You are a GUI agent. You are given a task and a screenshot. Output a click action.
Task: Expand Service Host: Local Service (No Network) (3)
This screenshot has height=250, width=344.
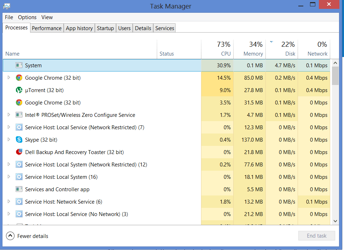pos(9,214)
